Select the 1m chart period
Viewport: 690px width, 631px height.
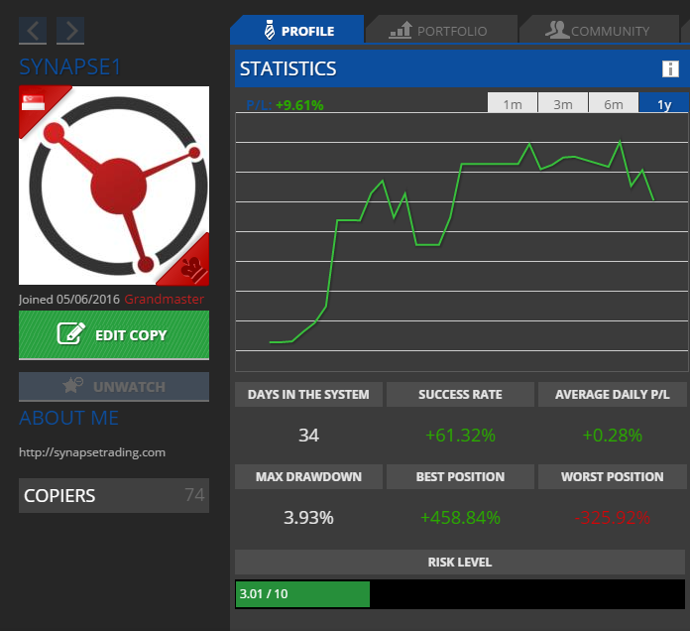tap(513, 104)
